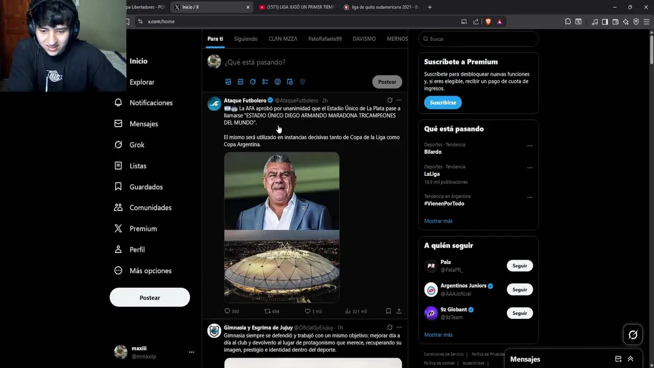Add a poll to the post
Image resolution: width=654 pixels, height=368 pixels.
tap(265, 82)
